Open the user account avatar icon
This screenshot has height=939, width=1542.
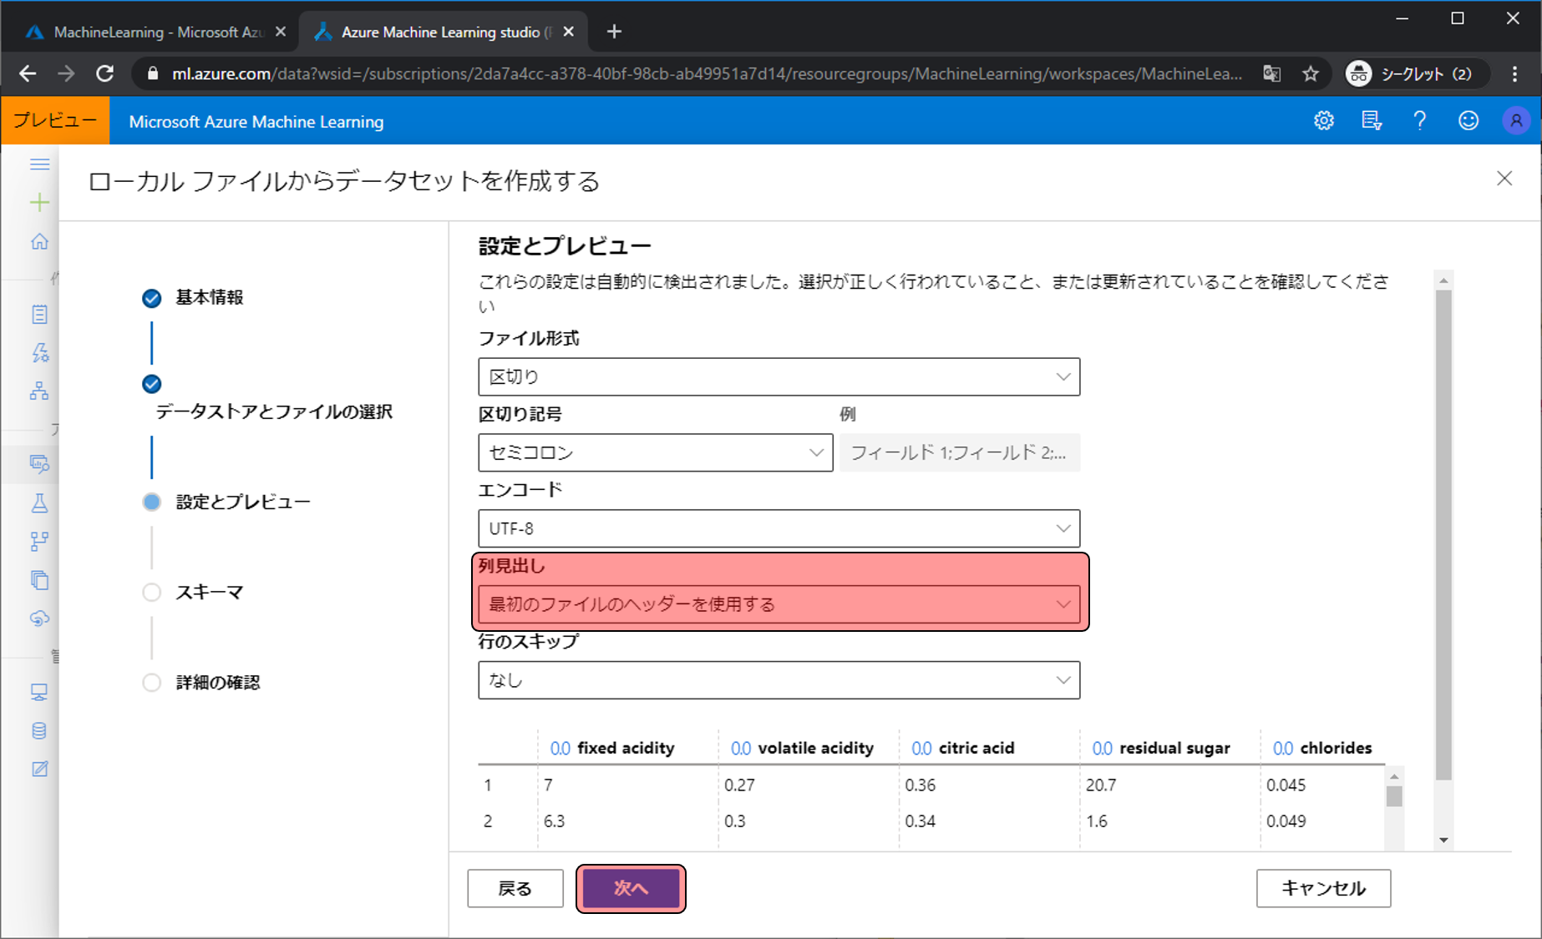pos(1515,121)
